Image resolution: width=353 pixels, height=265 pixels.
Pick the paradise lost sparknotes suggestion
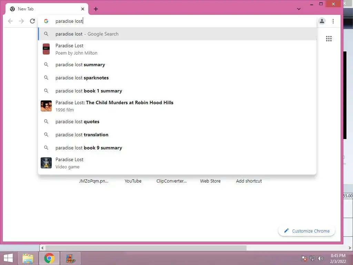point(178,78)
